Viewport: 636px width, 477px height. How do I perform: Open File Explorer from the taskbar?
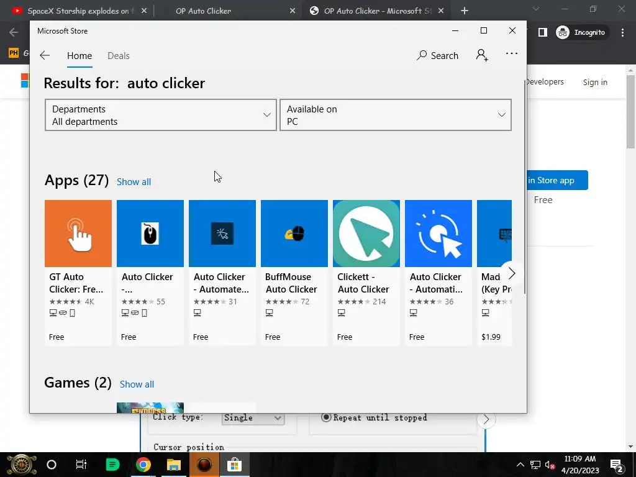pyautogui.click(x=174, y=465)
